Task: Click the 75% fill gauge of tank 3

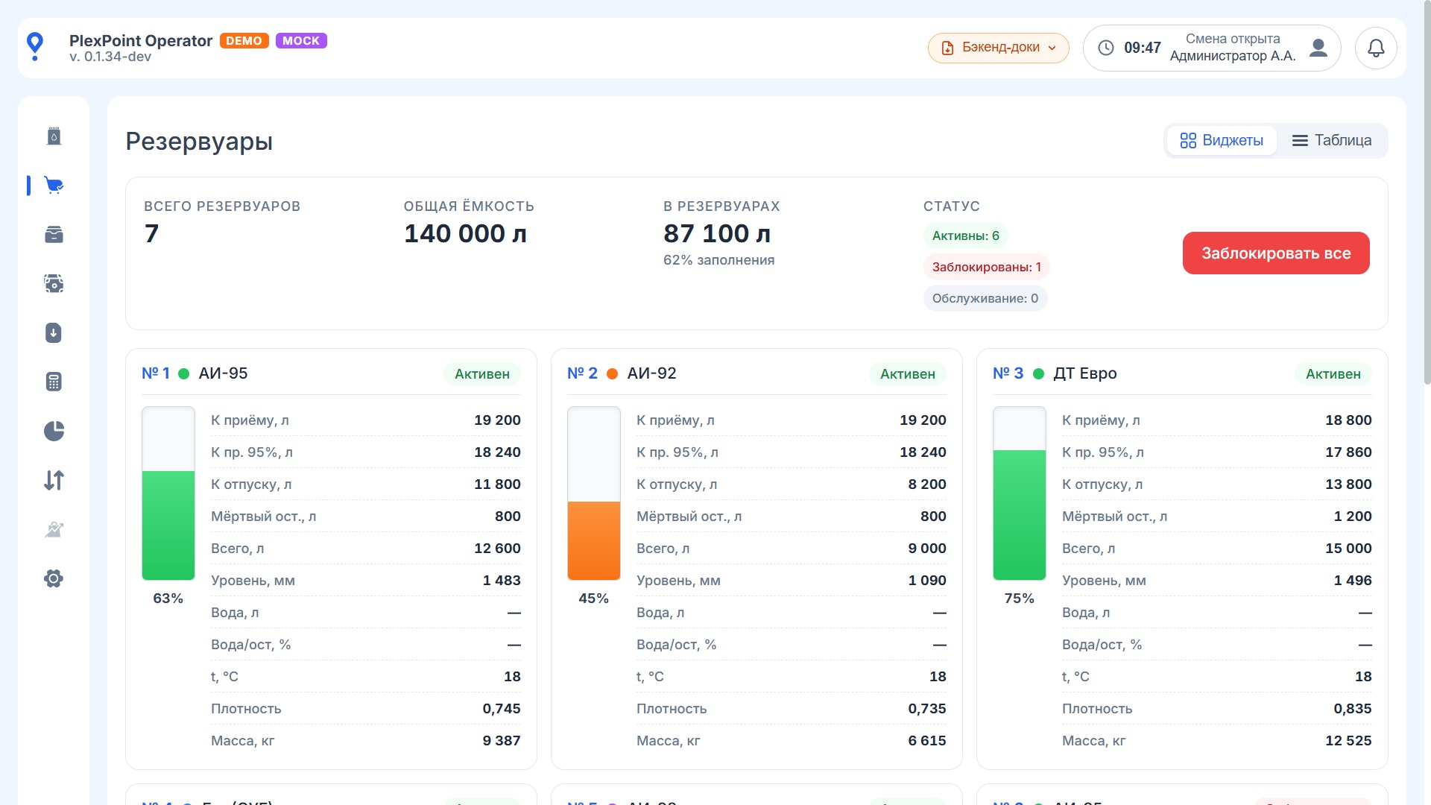Action: point(1020,493)
